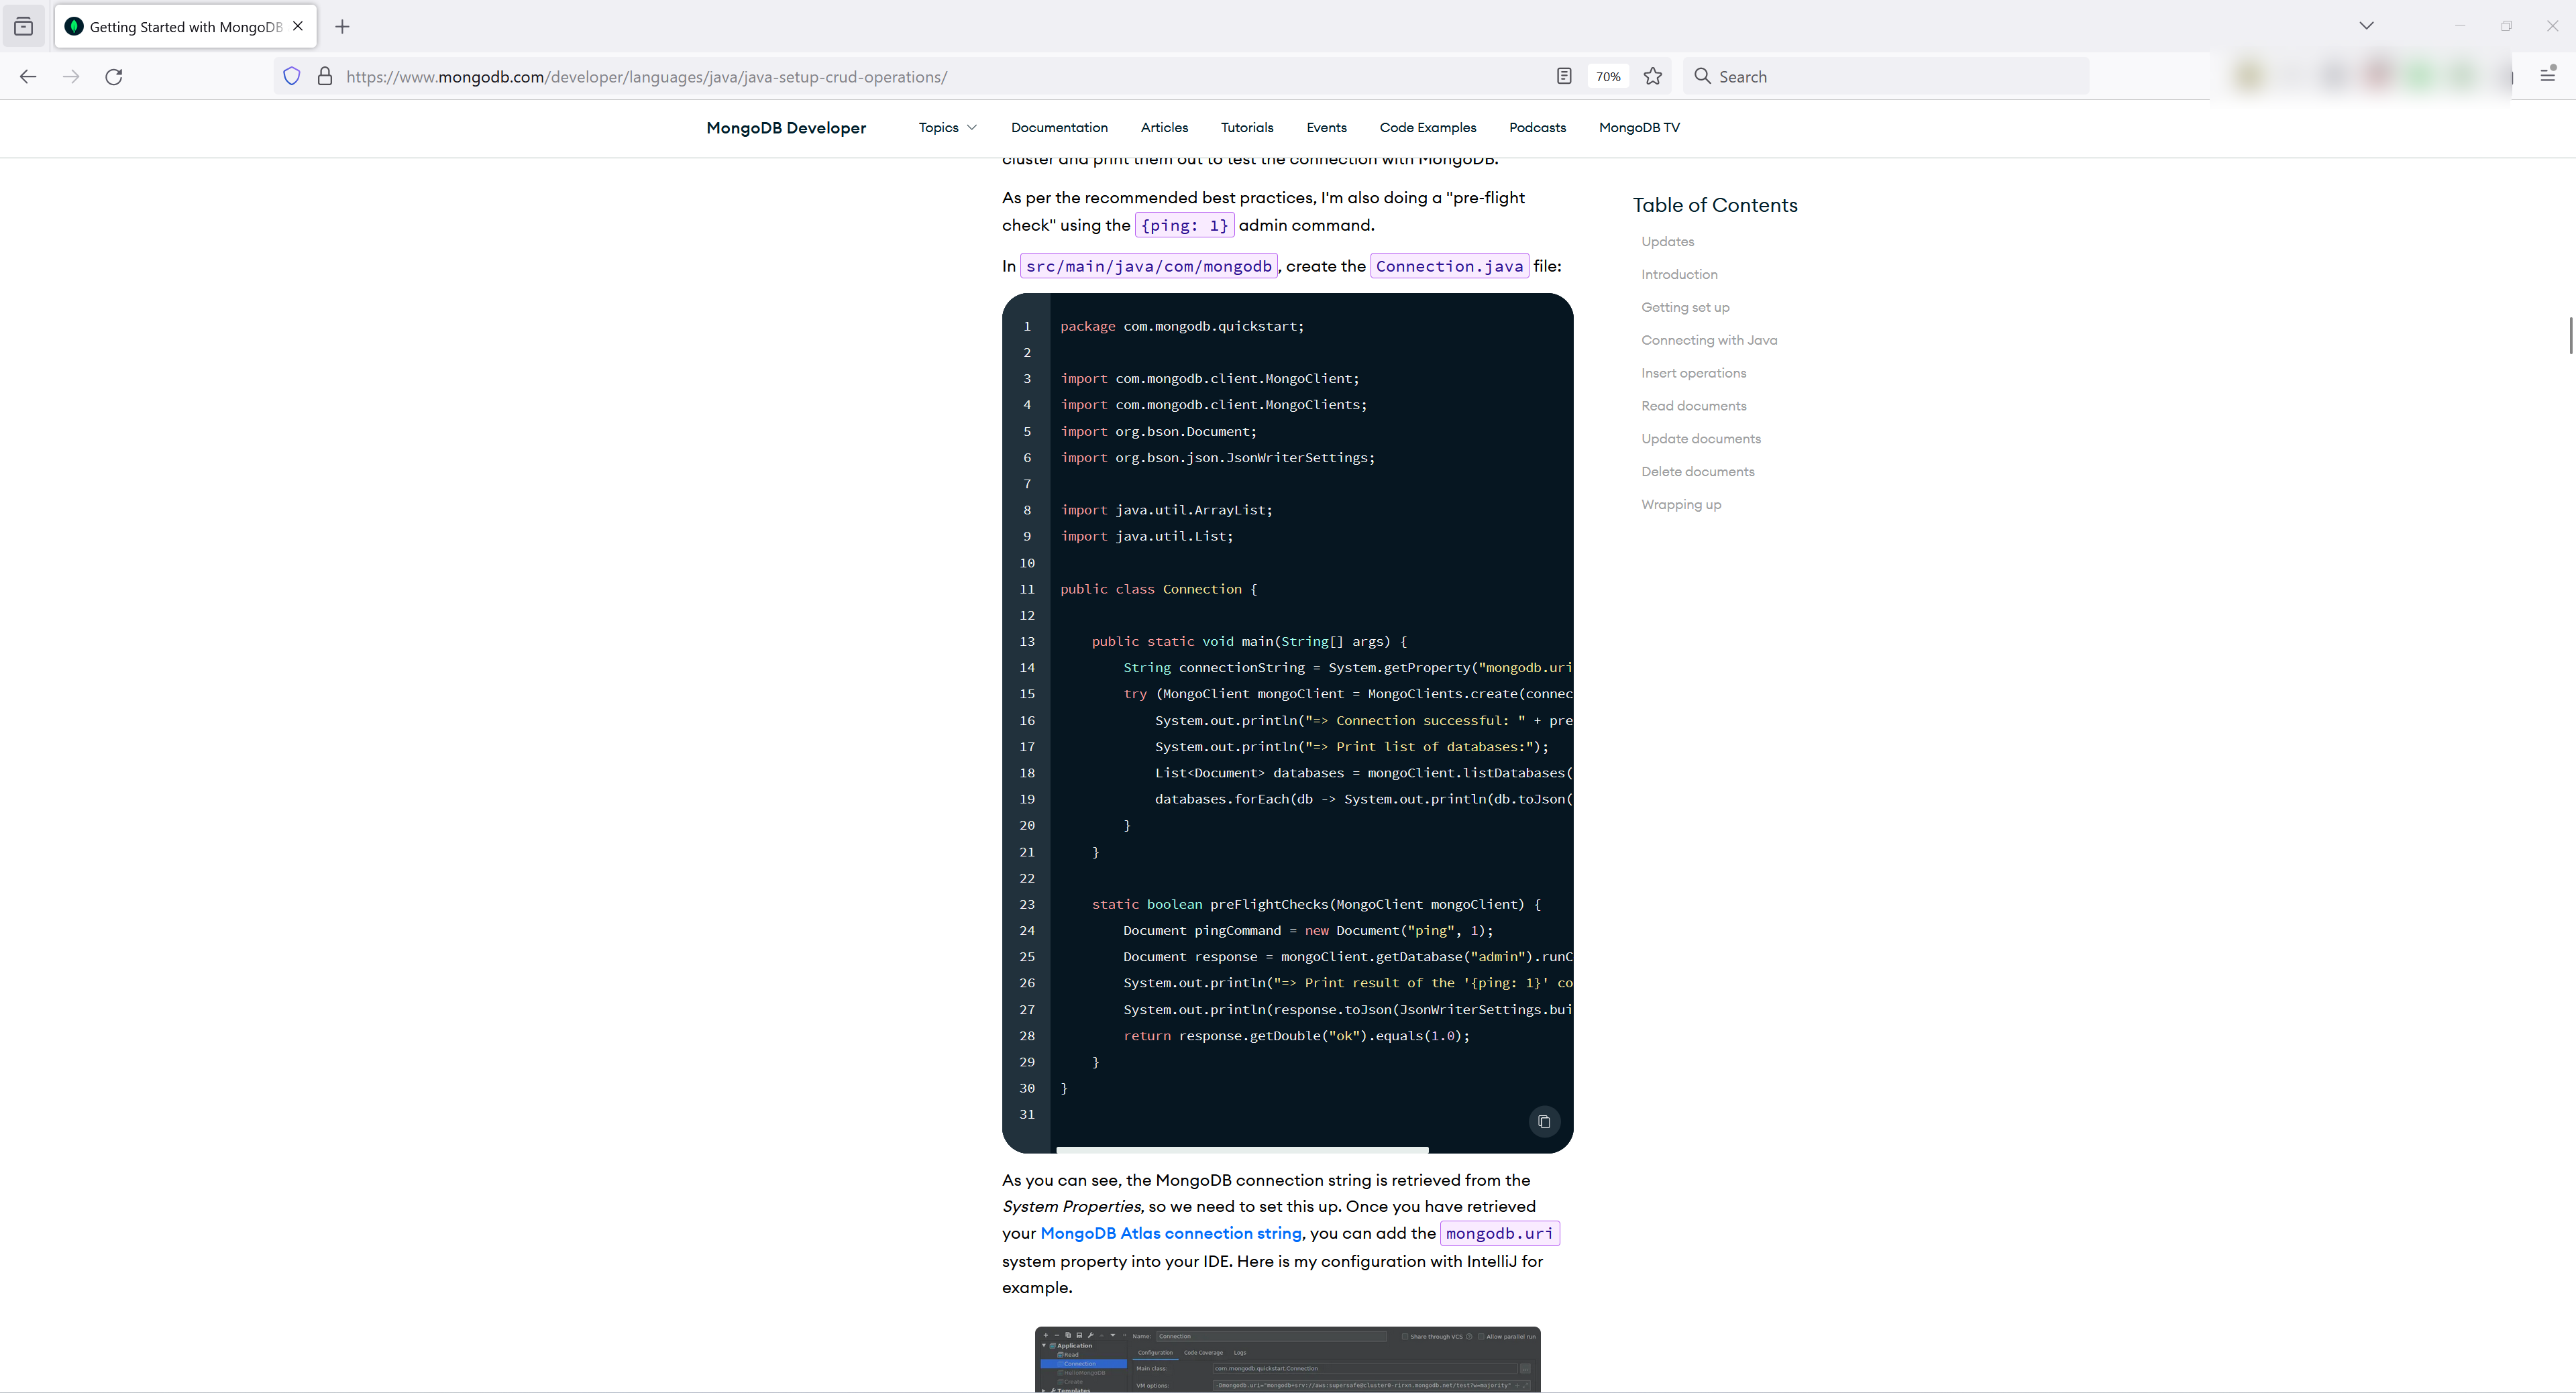Screen dimensions: 2576x1393
Task: Open the list all tabs chevron
Action: pos(2366,26)
